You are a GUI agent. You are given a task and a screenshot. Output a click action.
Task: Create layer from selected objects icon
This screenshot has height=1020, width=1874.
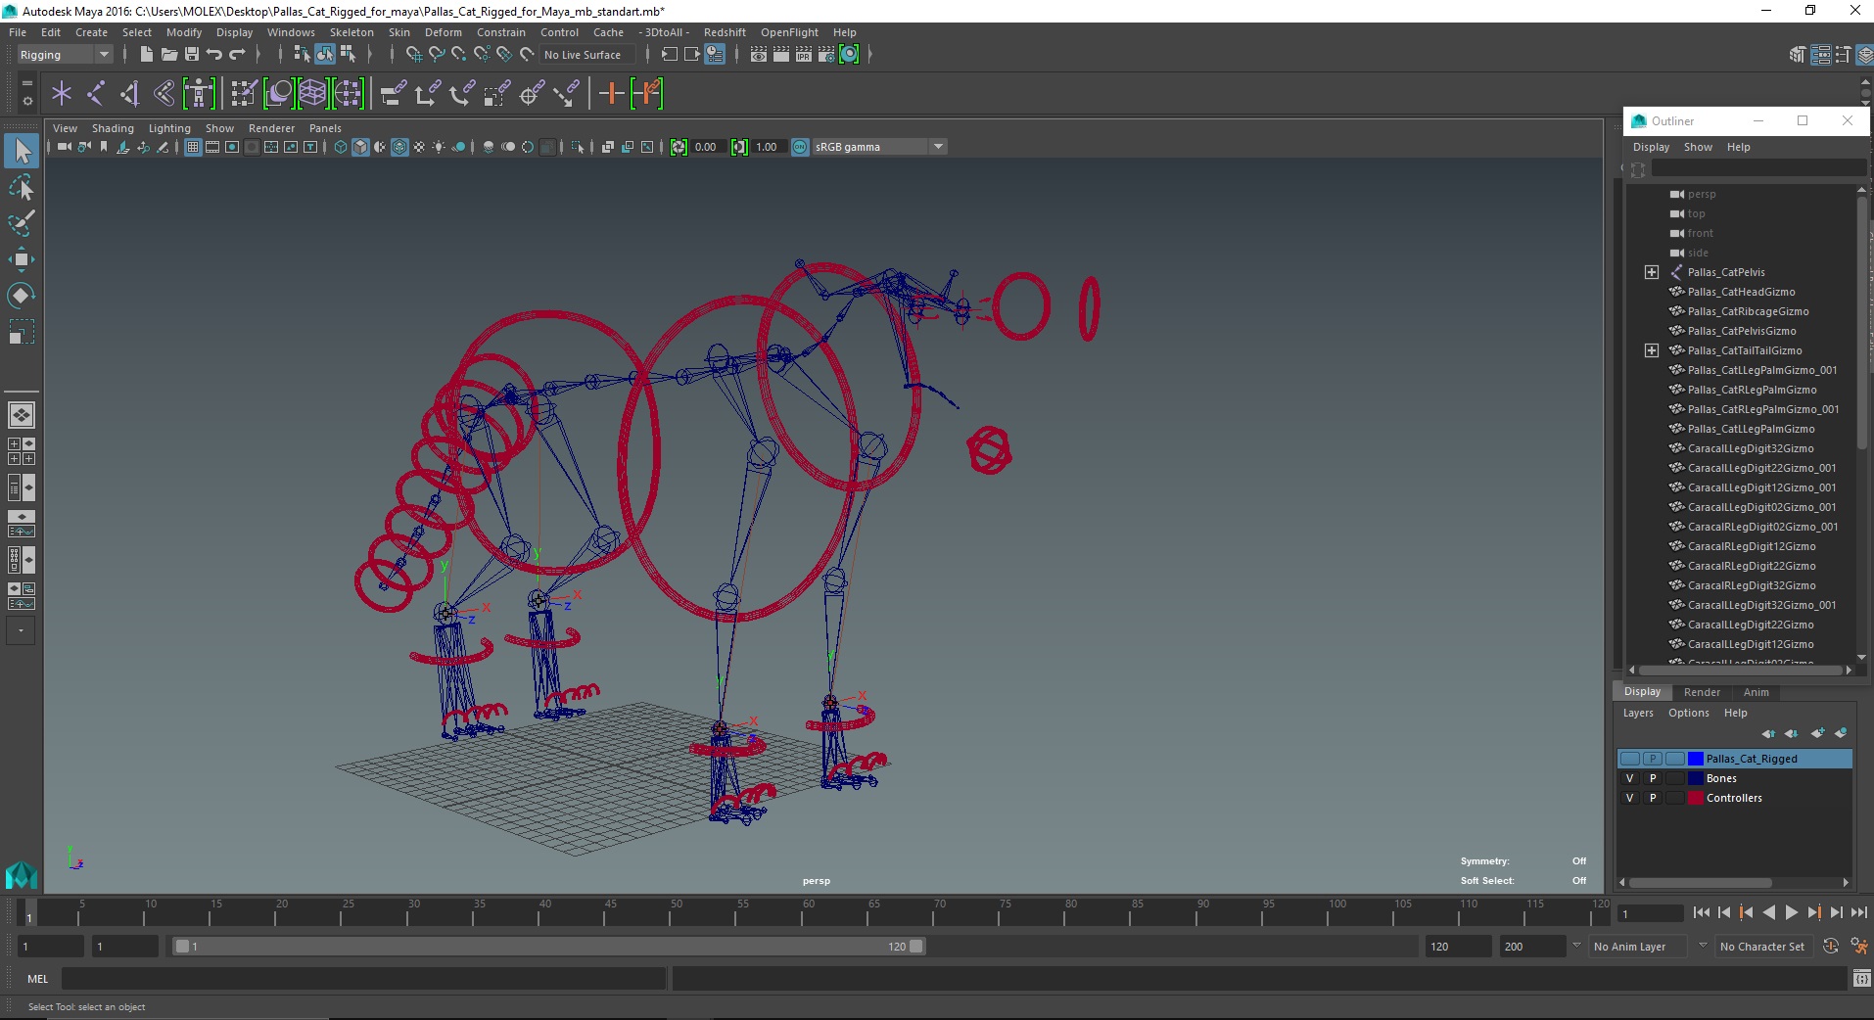point(1841,733)
